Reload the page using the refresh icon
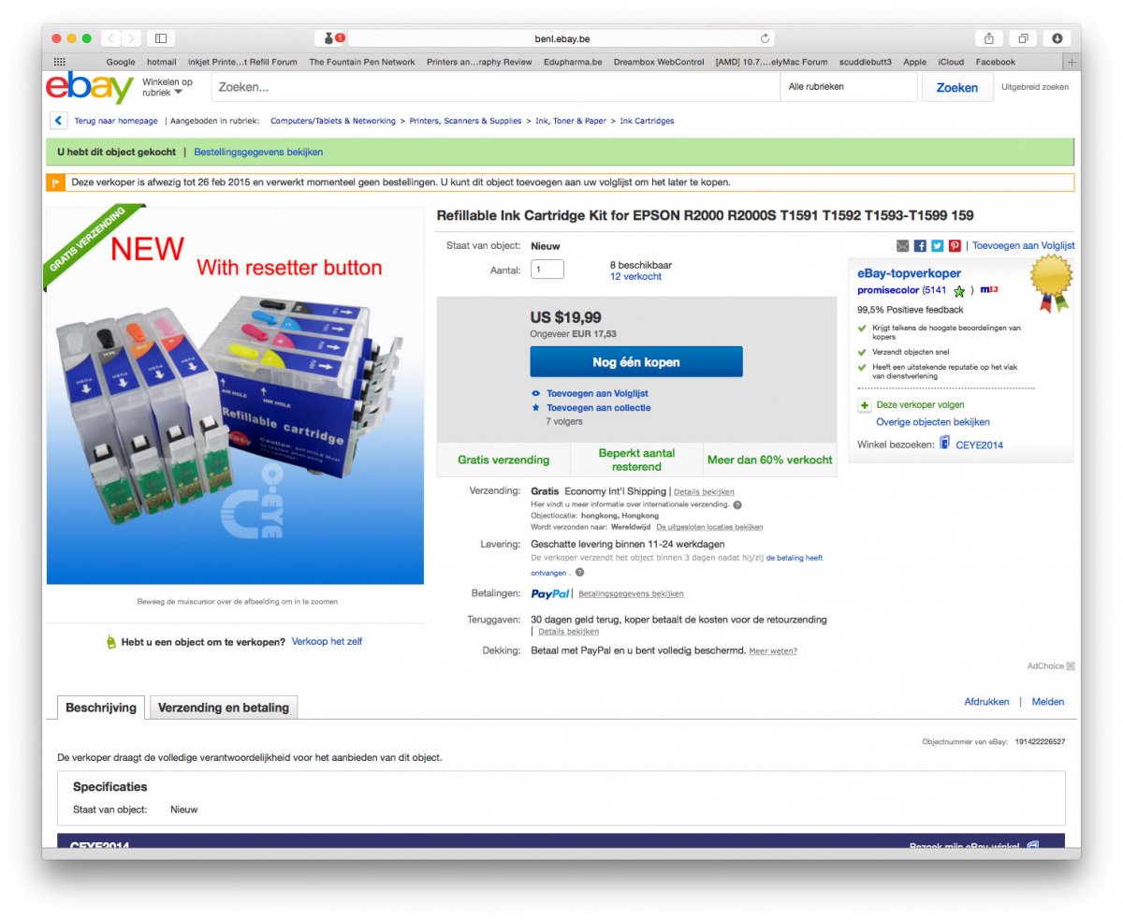 [x=766, y=38]
